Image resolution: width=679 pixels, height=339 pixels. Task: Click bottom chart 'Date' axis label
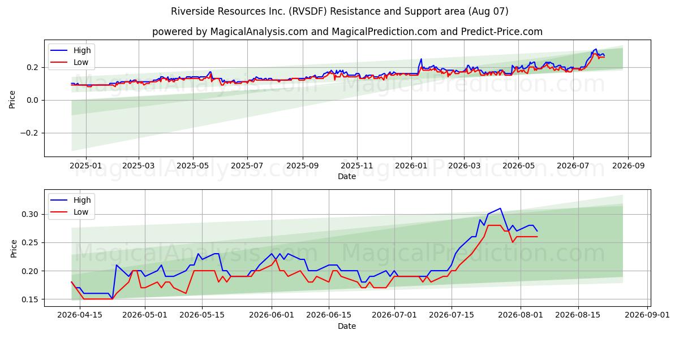click(347, 326)
